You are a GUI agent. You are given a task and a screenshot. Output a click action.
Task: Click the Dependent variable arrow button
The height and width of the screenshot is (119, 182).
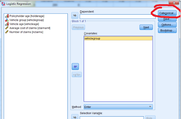[75, 16]
